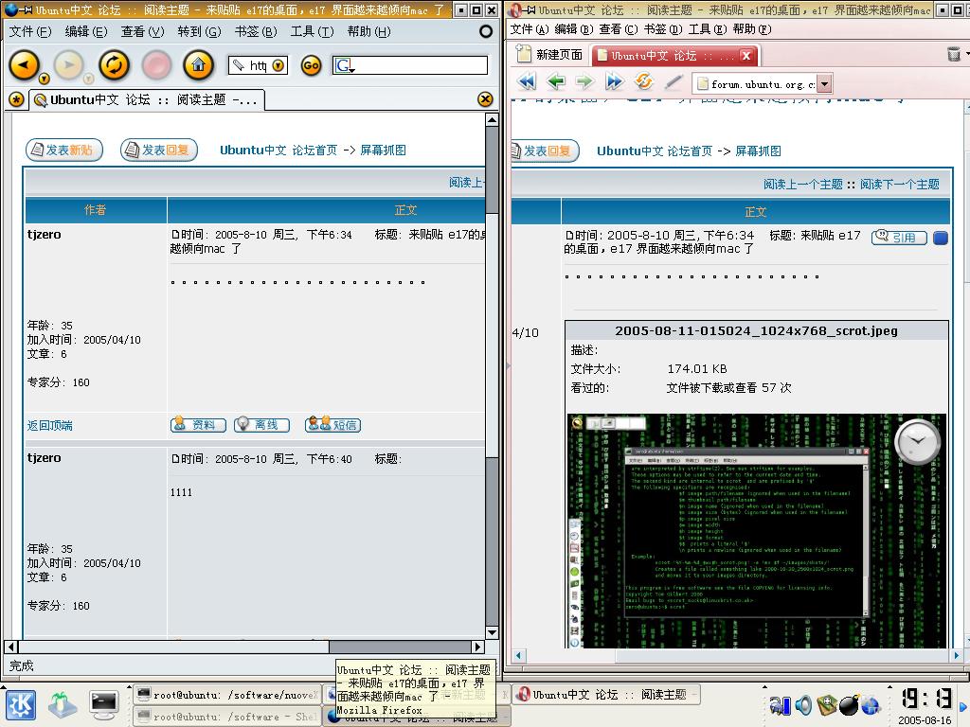Click 发表新贴 button in Firefox page

point(64,150)
